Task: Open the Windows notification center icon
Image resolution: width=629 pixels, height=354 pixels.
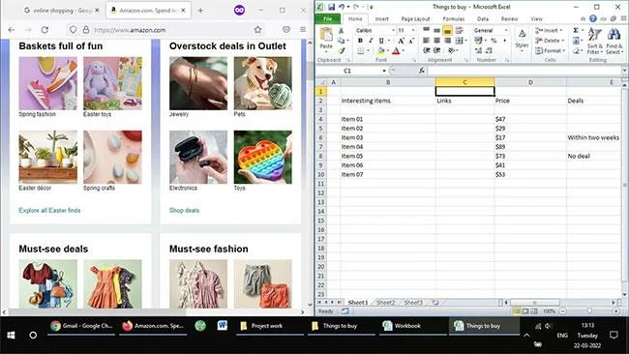Action: coord(614,335)
